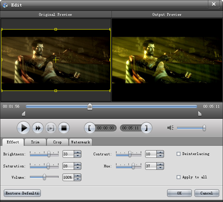Lower Volume percent with the down arrow
Image resolution: width=223 pixels, height=202 pixels.
click(78, 179)
